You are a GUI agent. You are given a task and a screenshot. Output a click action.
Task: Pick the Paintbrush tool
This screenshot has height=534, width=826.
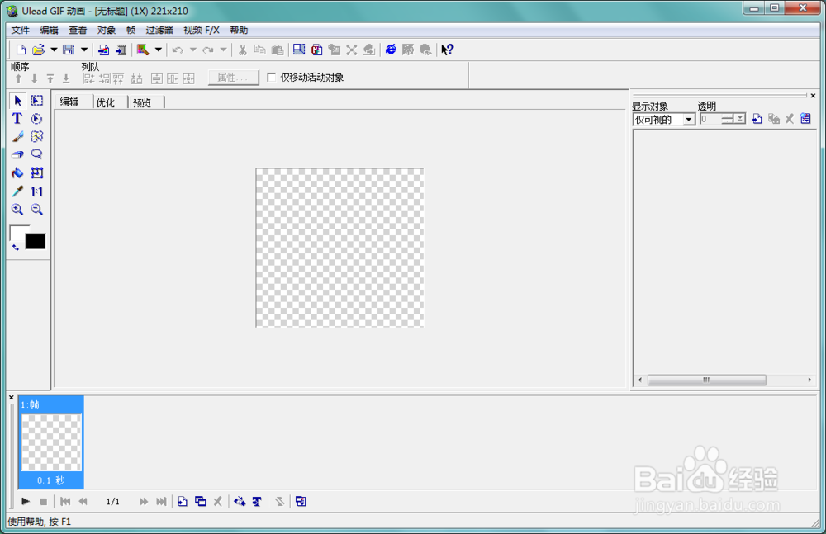tap(16, 136)
